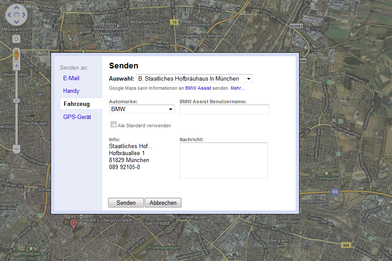The height and width of the screenshot is (261, 392).
Task: Click the hand icon in pan control
Action: tap(17, 15)
